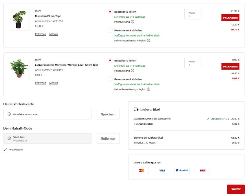Remove the PFLANZE18 discount code with Entfernen button
This screenshot has height=195, width=246.
click(x=108, y=139)
